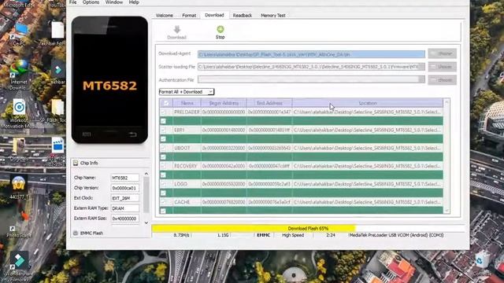This screenshot has height=283, width=504.
Task: Toggle checkbox of green row between UBOOT and RECOVERY
Action: click(x=163, y=157)
